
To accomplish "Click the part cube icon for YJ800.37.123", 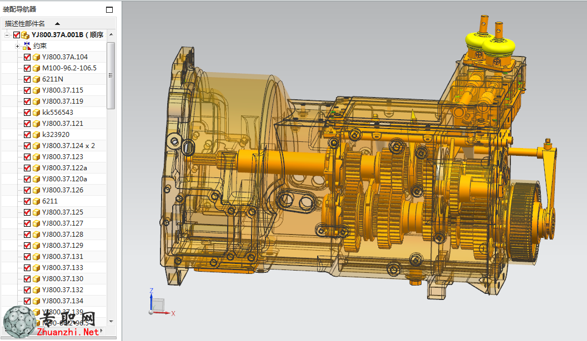I will point(36,157).
